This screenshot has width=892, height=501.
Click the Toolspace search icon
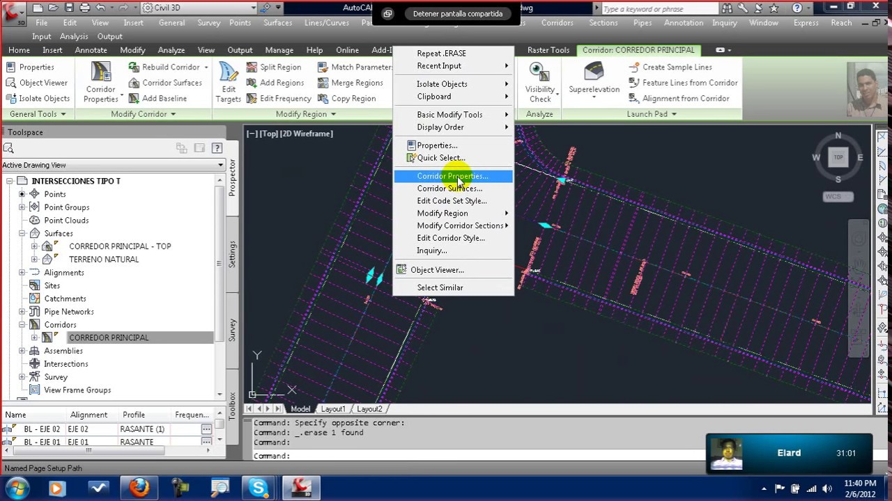click(x=8, y=148)
